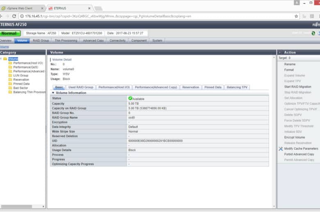
Task: Click Forbid Advanced Copy action
Action: tap(299, 154)
